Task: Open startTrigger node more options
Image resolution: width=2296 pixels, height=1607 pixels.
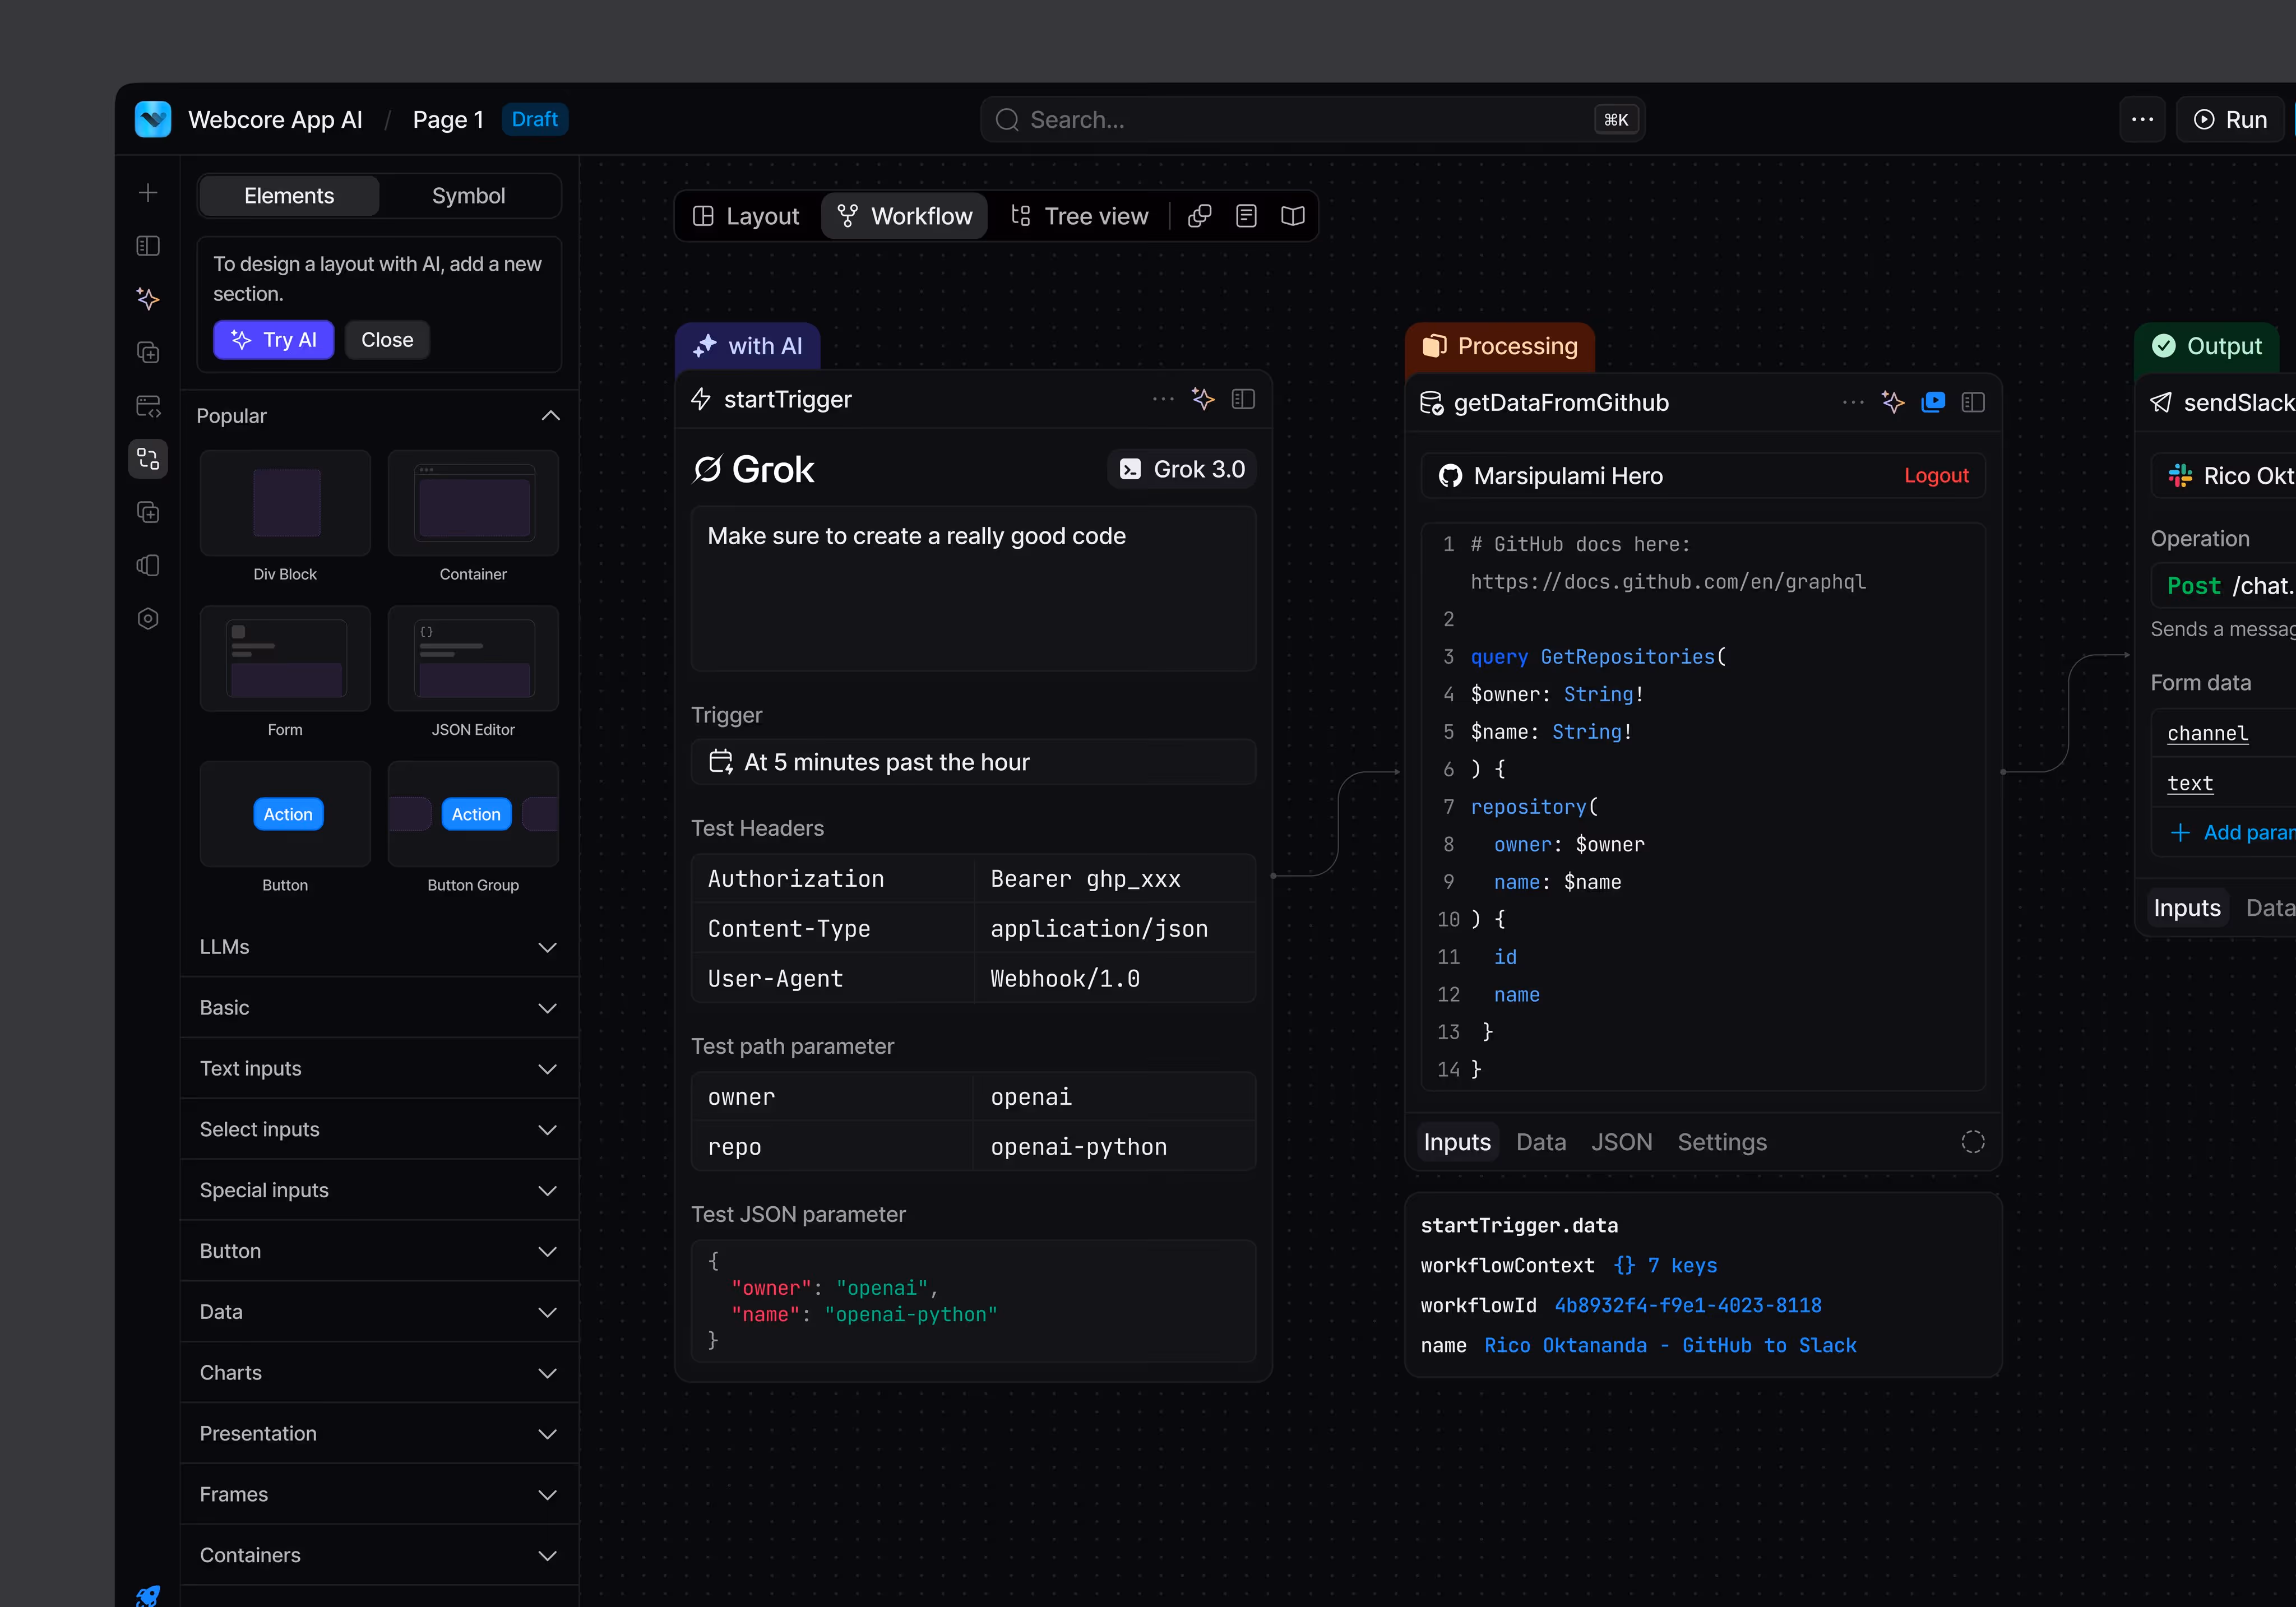Action: (1163, 399)
